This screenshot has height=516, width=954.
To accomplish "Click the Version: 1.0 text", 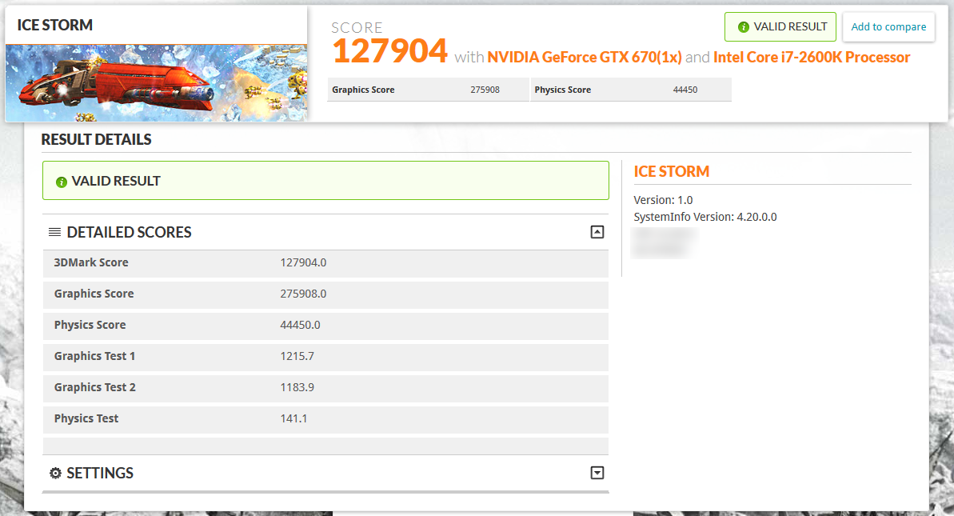I will pyautogui.click(x=663, y=200).
